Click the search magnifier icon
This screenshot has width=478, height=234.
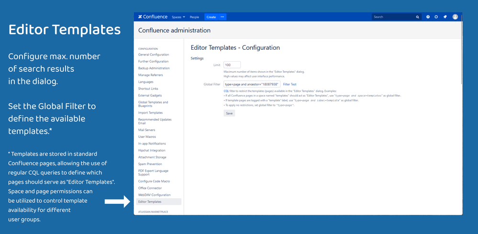click(417, 17)
